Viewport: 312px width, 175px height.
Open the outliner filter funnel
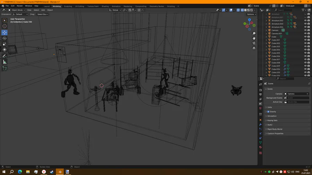tap(303, 10)
